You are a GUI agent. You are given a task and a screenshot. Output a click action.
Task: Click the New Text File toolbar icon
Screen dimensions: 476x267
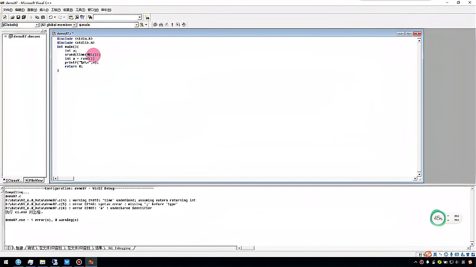click(5, 17)
